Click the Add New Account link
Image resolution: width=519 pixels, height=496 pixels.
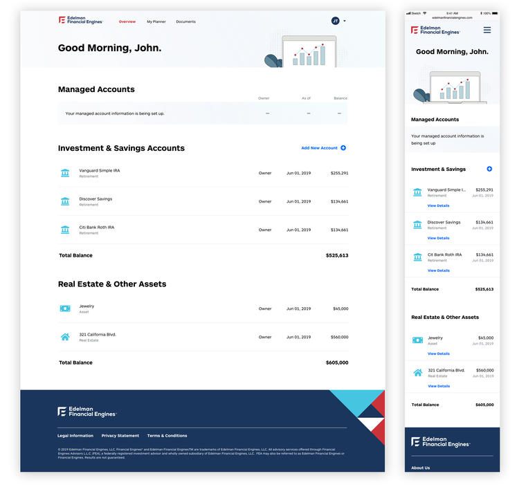[x=319, y=148]
